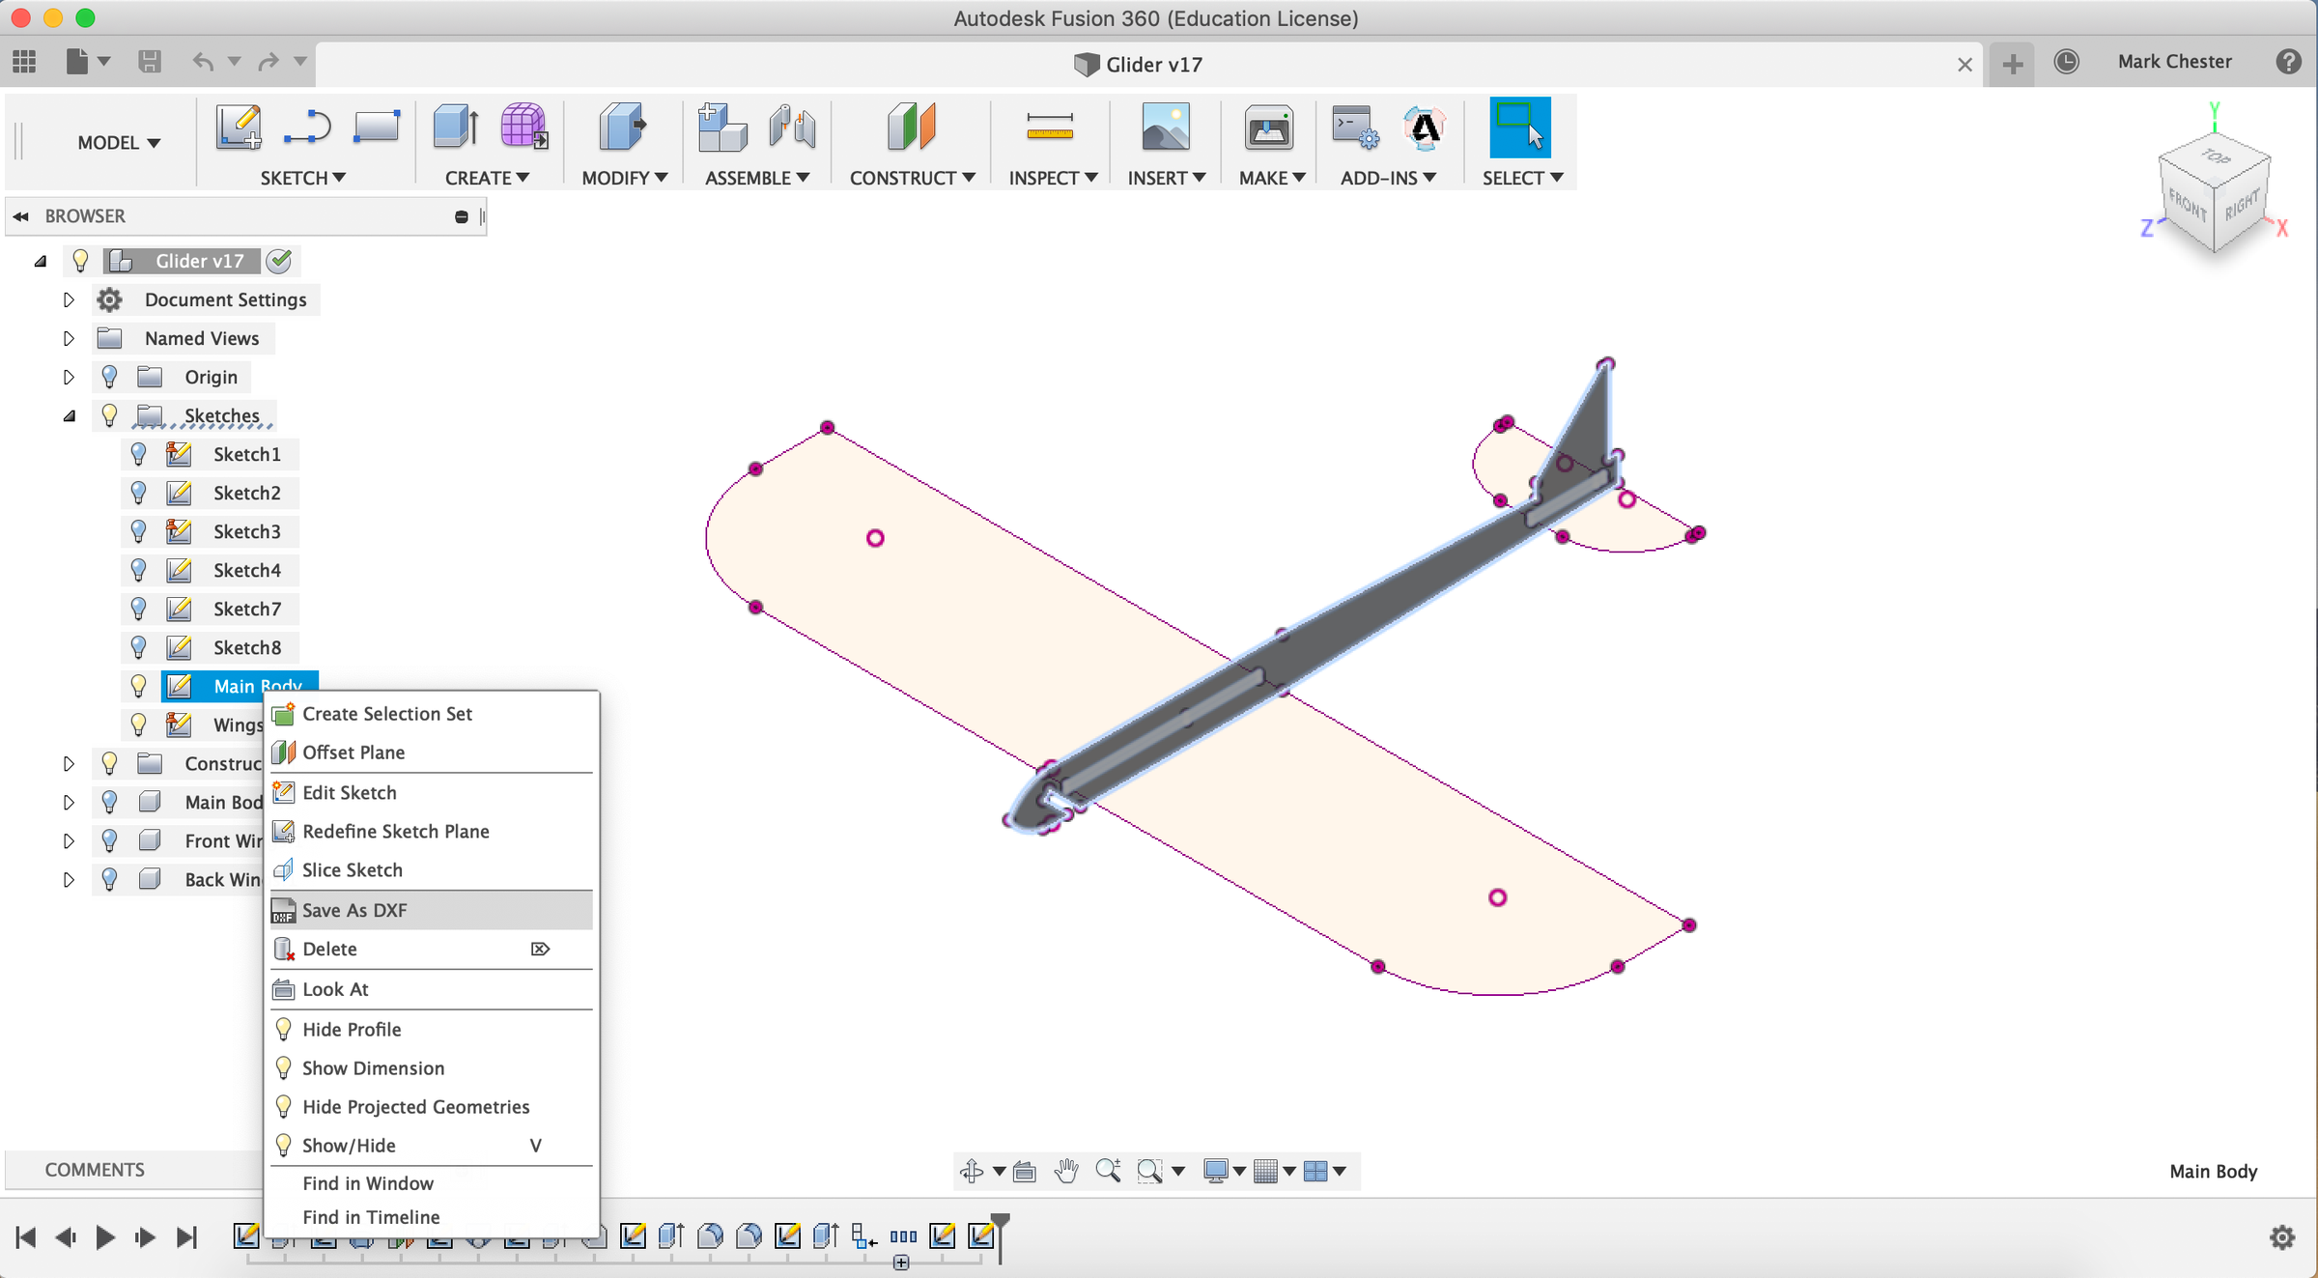Screen dimensions: 2318x1278
Task: Open the COMMENTS panel
Action: point(94,1169)
